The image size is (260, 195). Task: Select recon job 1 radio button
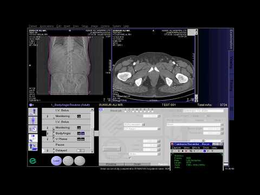[125, 112]
